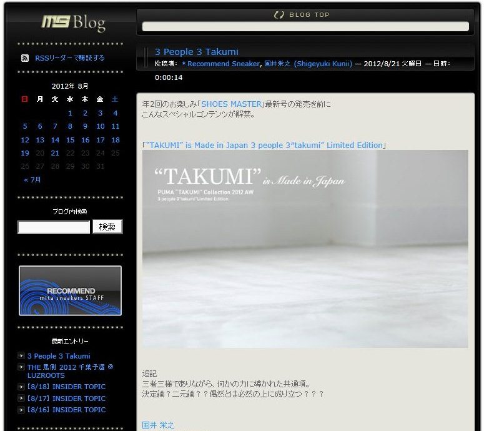Click arrow bullet beside THE 黒倒 2012 entry

pos(21,367)
